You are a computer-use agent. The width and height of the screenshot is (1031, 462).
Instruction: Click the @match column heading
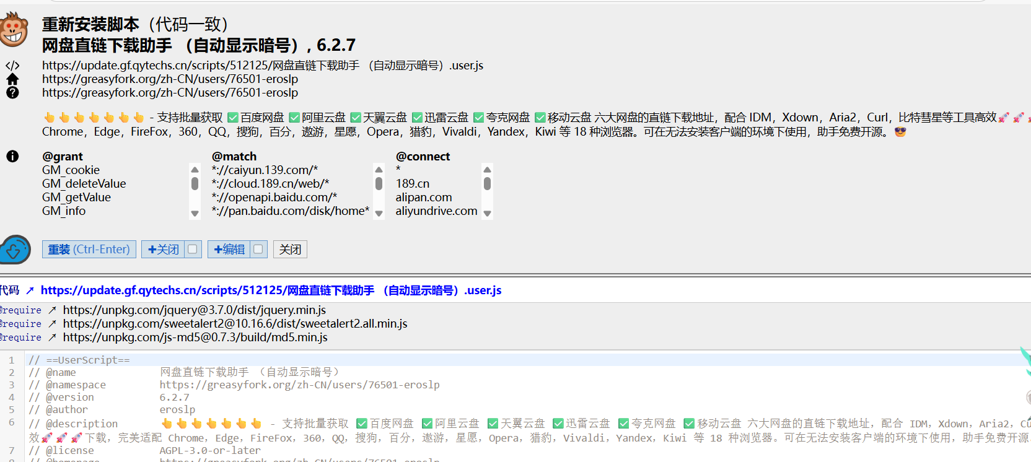(234, 156)
